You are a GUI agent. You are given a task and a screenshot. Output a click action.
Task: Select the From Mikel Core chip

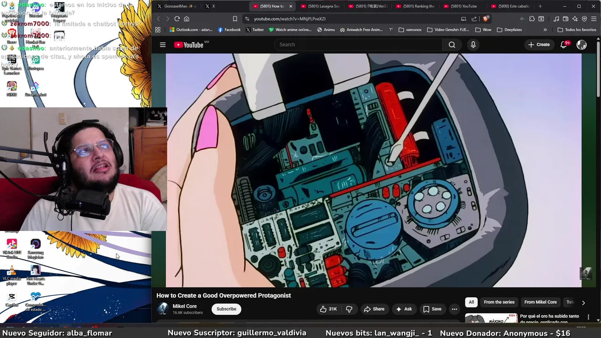(540, 302)
